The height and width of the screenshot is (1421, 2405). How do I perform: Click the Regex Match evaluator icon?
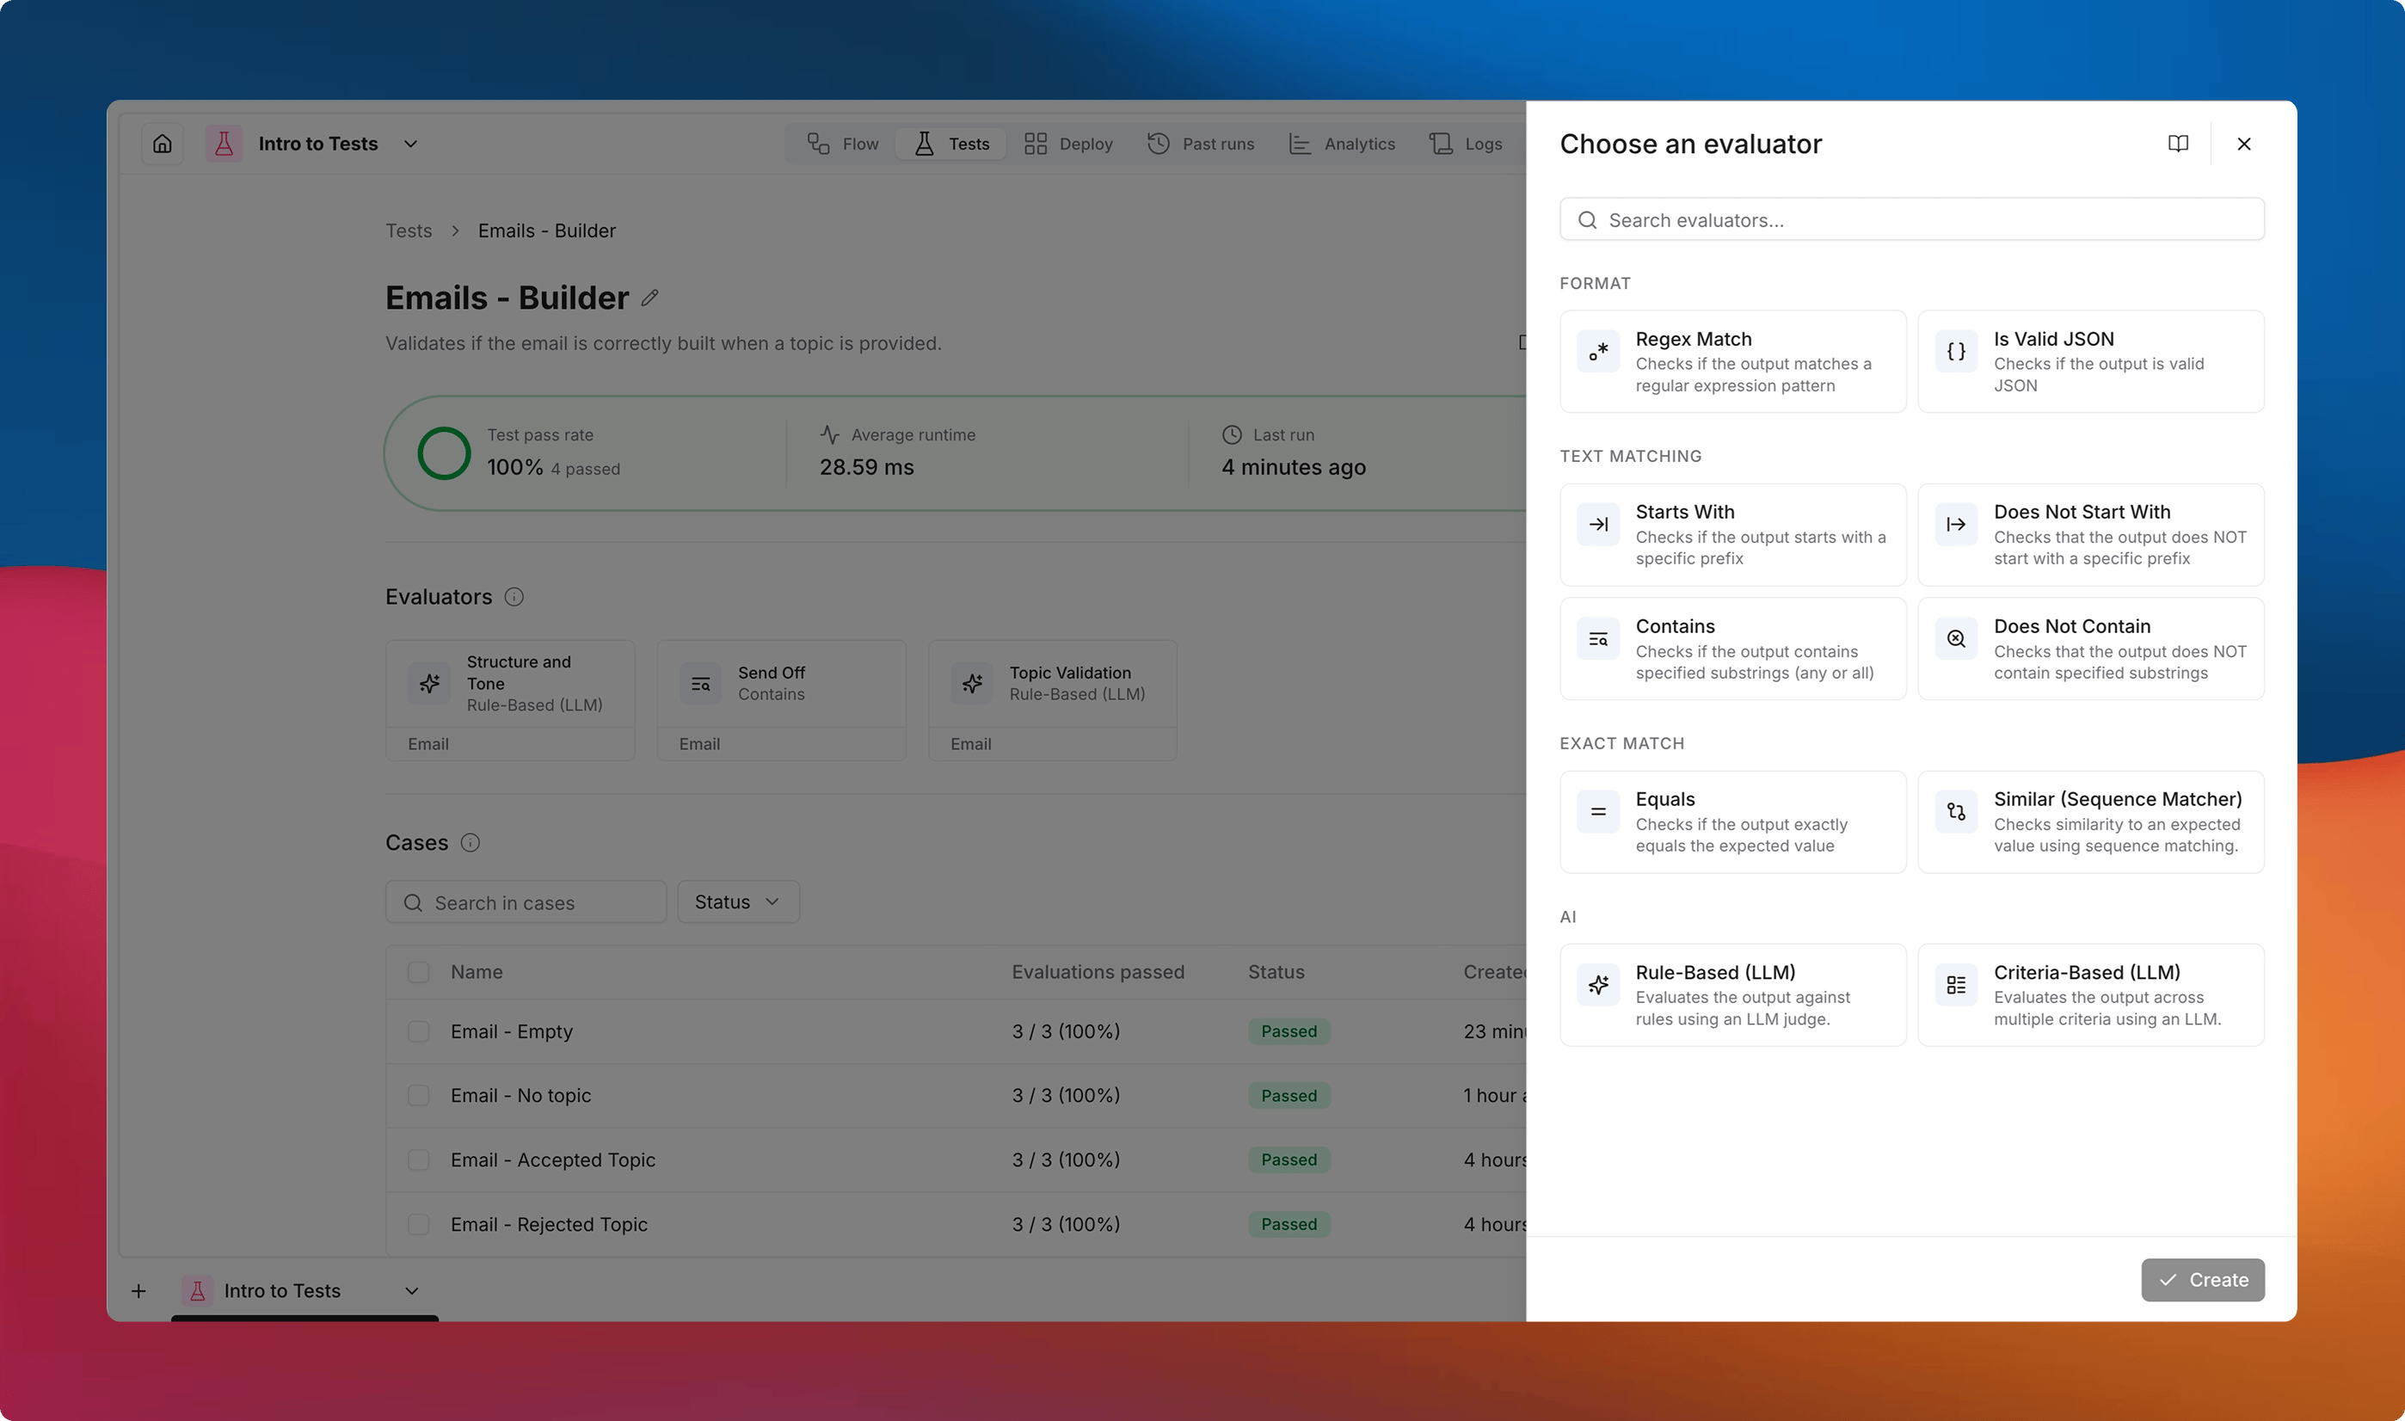coord(1598,352)
